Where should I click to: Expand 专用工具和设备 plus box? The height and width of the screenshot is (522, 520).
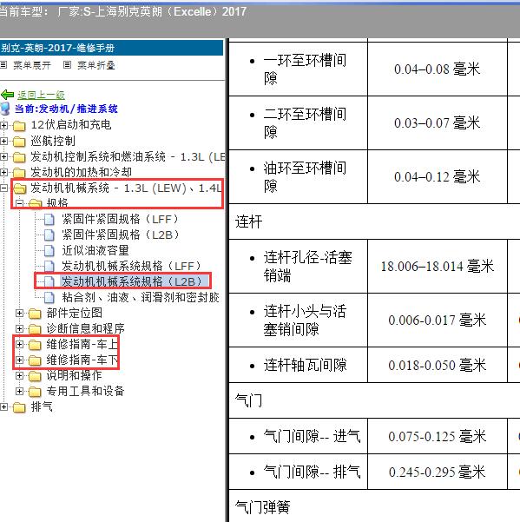pos(20,391)
